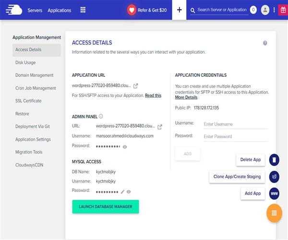Focus the Enter Username field
This screenshot has height=240, width=288.
235,124
